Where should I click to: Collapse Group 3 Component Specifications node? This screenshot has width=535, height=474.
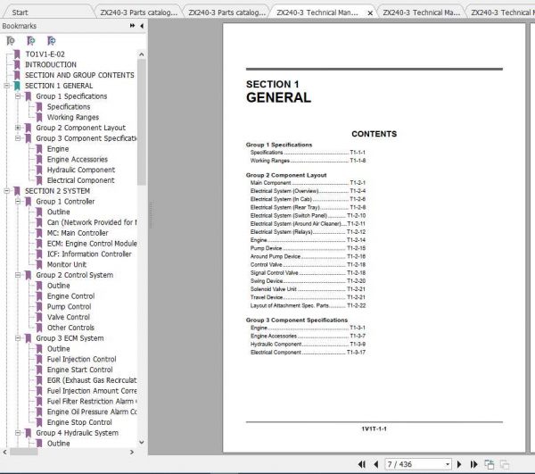point(18,138)
